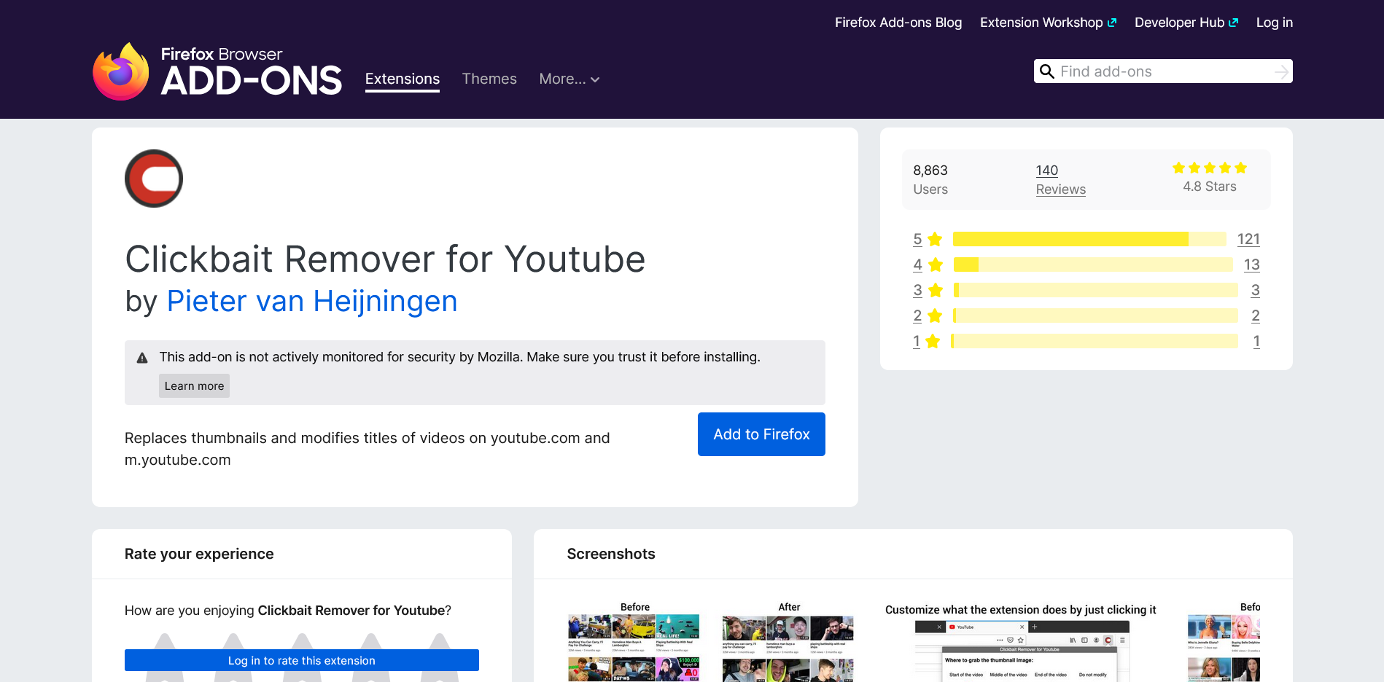
Task: Open the Themes tab
Action: tap(489, 79)
